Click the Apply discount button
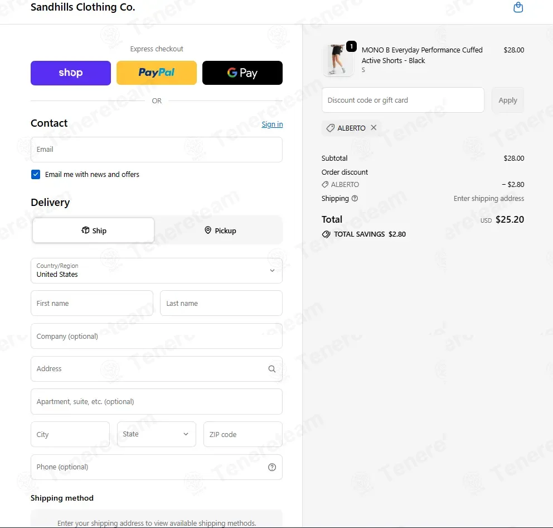 pos(507,100)
